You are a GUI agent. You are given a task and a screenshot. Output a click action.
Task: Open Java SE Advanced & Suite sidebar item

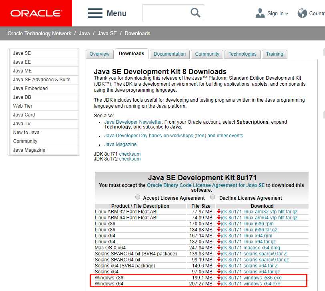coord(44,80)
